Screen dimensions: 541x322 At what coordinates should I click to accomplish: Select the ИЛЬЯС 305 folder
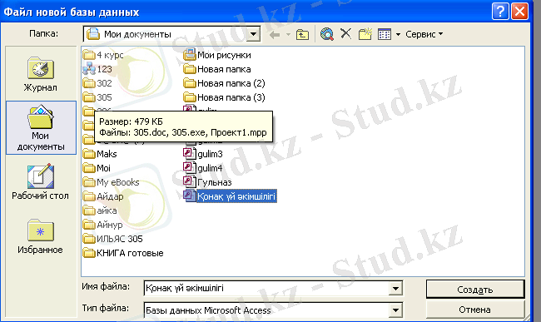(x=113, y=239)
